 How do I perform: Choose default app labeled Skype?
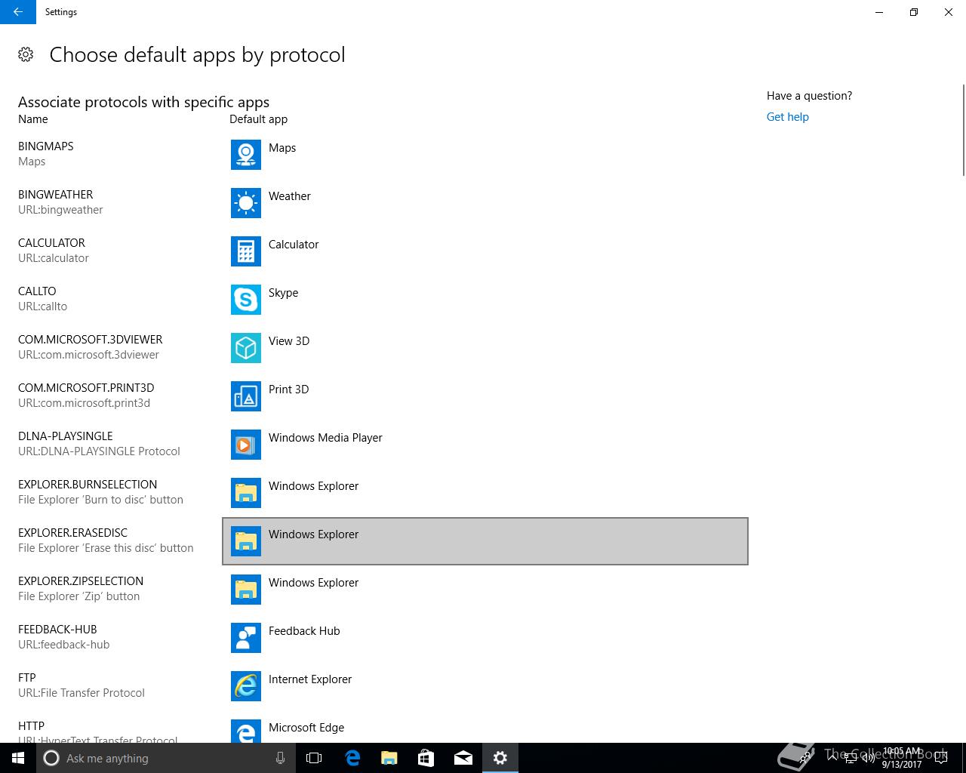[283, 293]
